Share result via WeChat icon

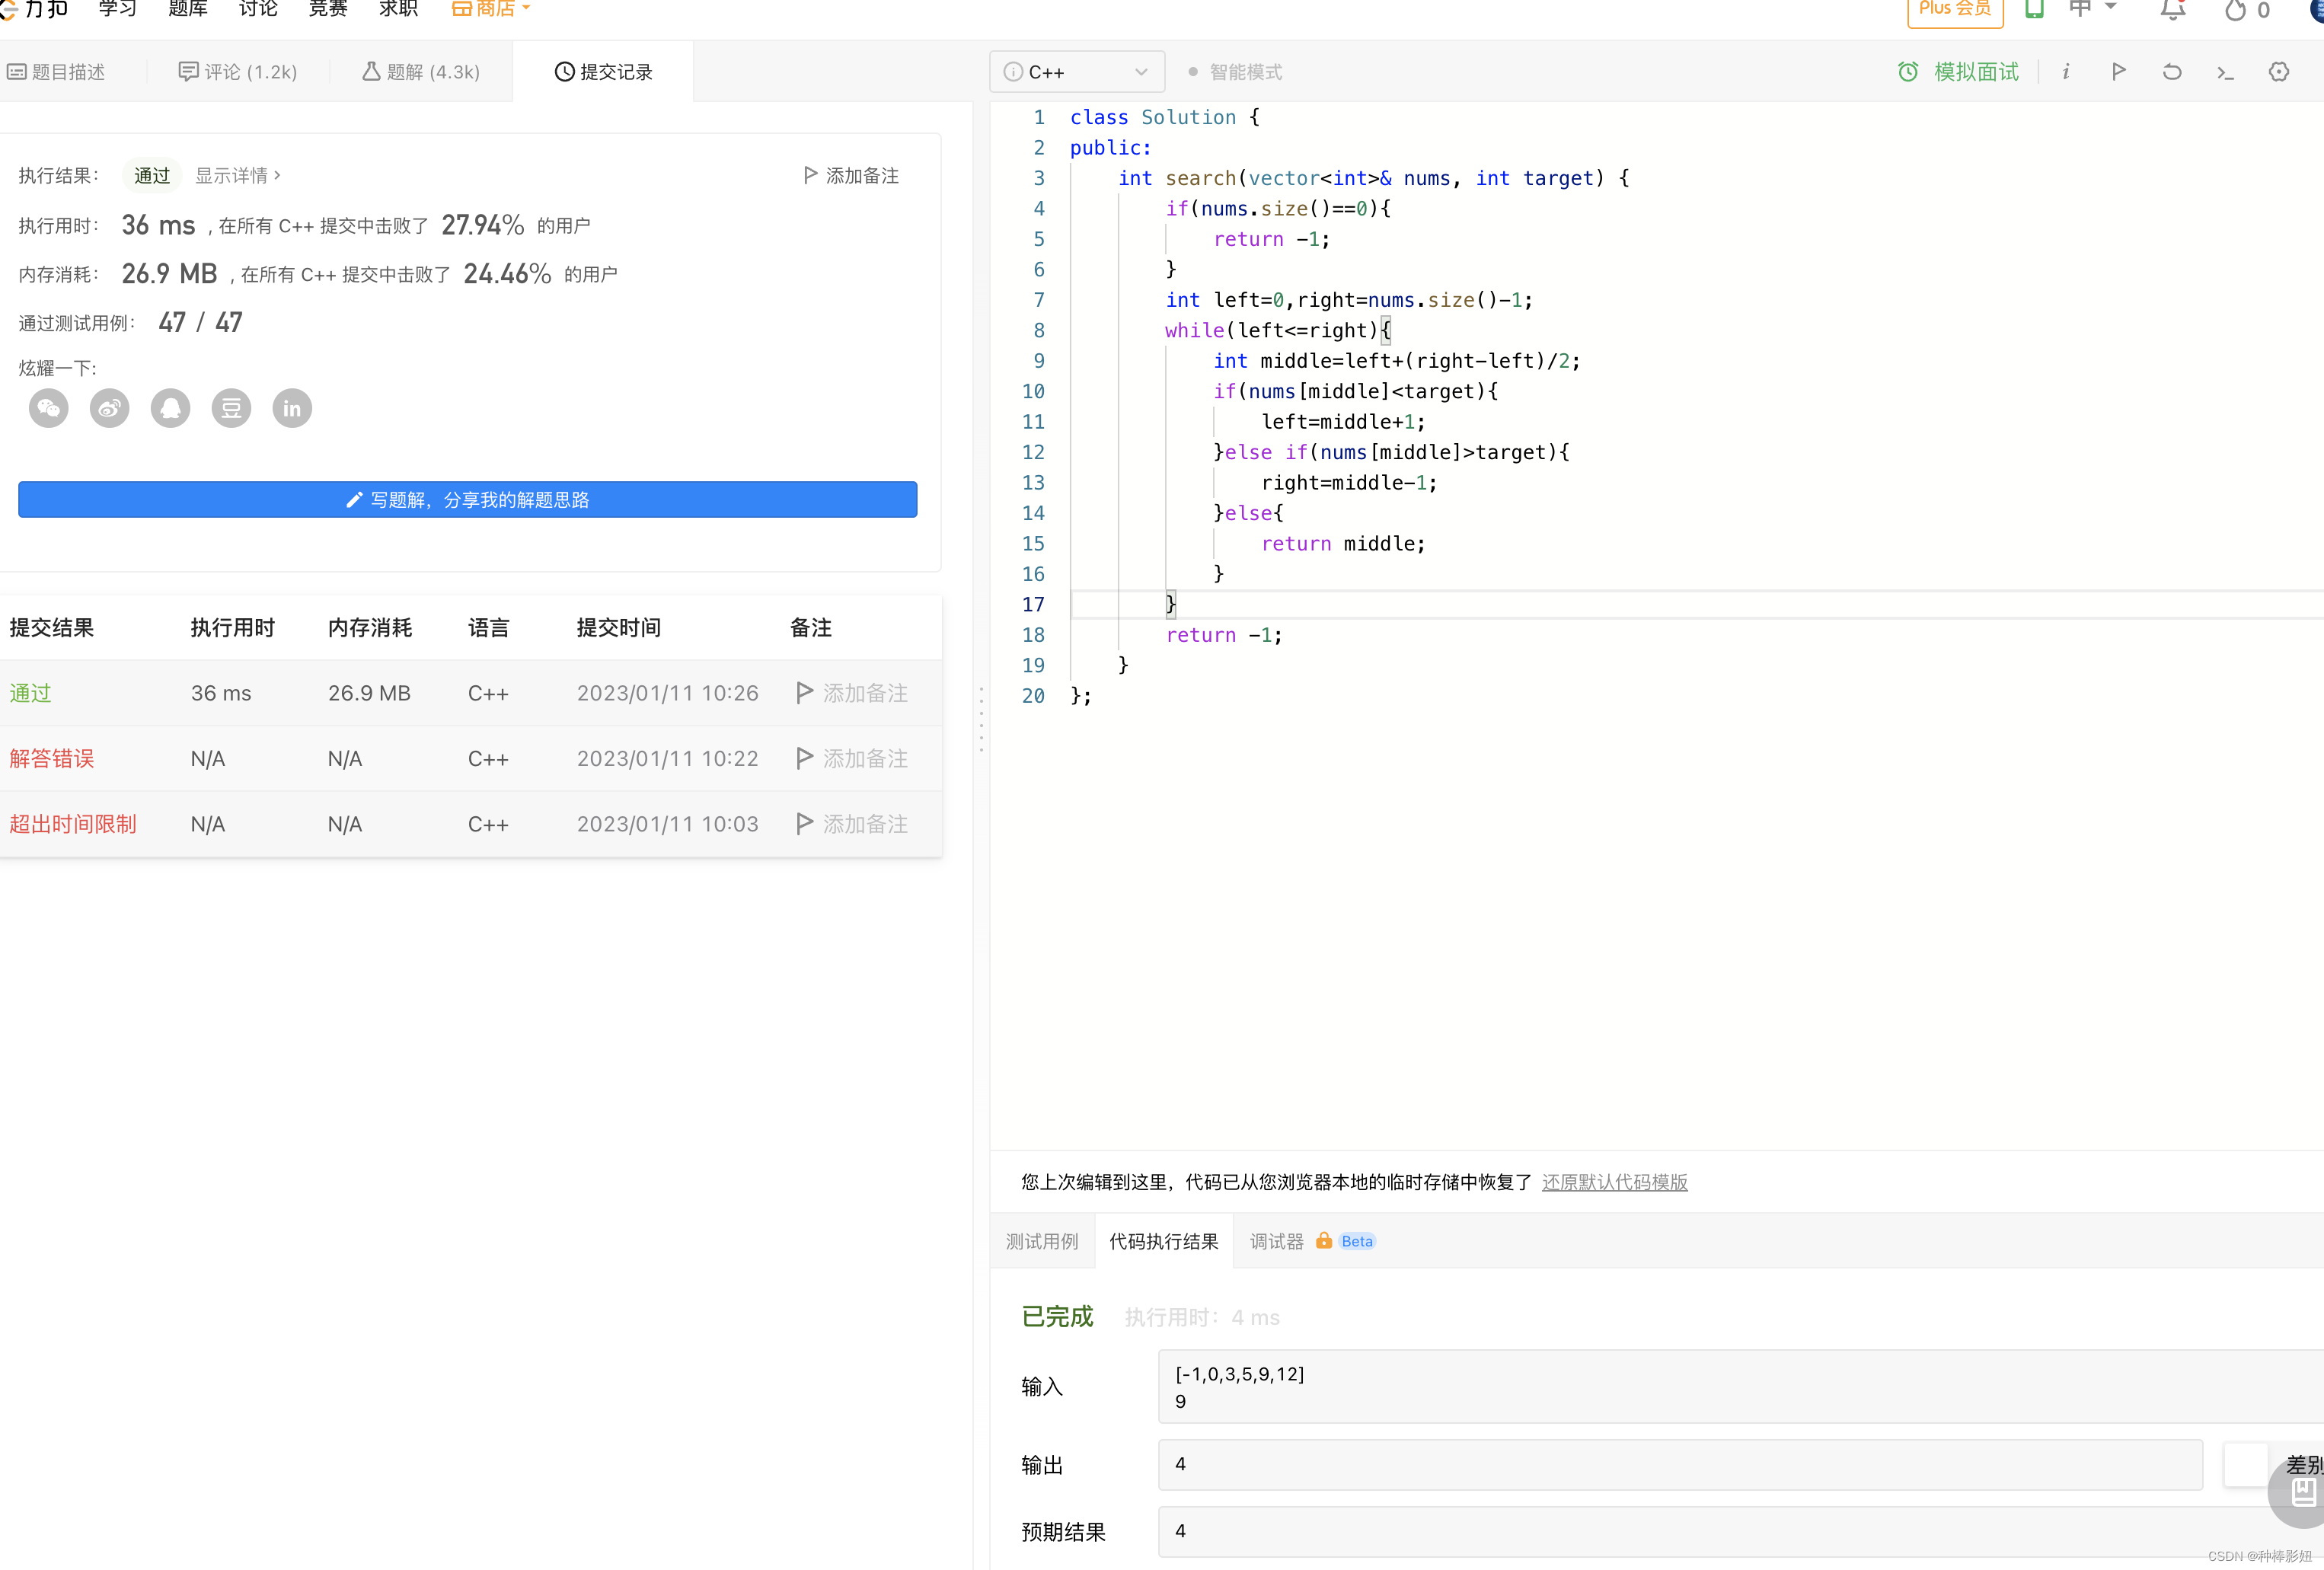[48, 408]
